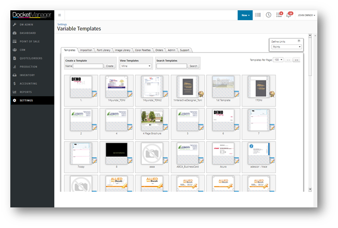This screenshot has width=338, height=228.
Task: Open the John Owner user menu
Action: 307,15
